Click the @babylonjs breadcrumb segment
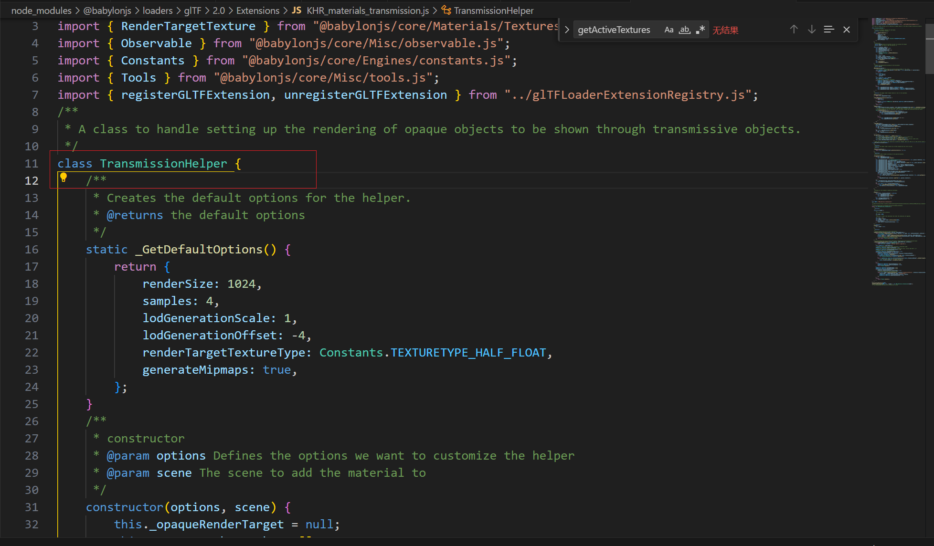Image resolution: width=934 pixels, height=546 pixels. (x=107, y=10)
